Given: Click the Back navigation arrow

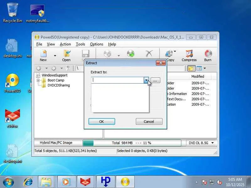Looking at the screenshot, I should (x=39, y=68).
